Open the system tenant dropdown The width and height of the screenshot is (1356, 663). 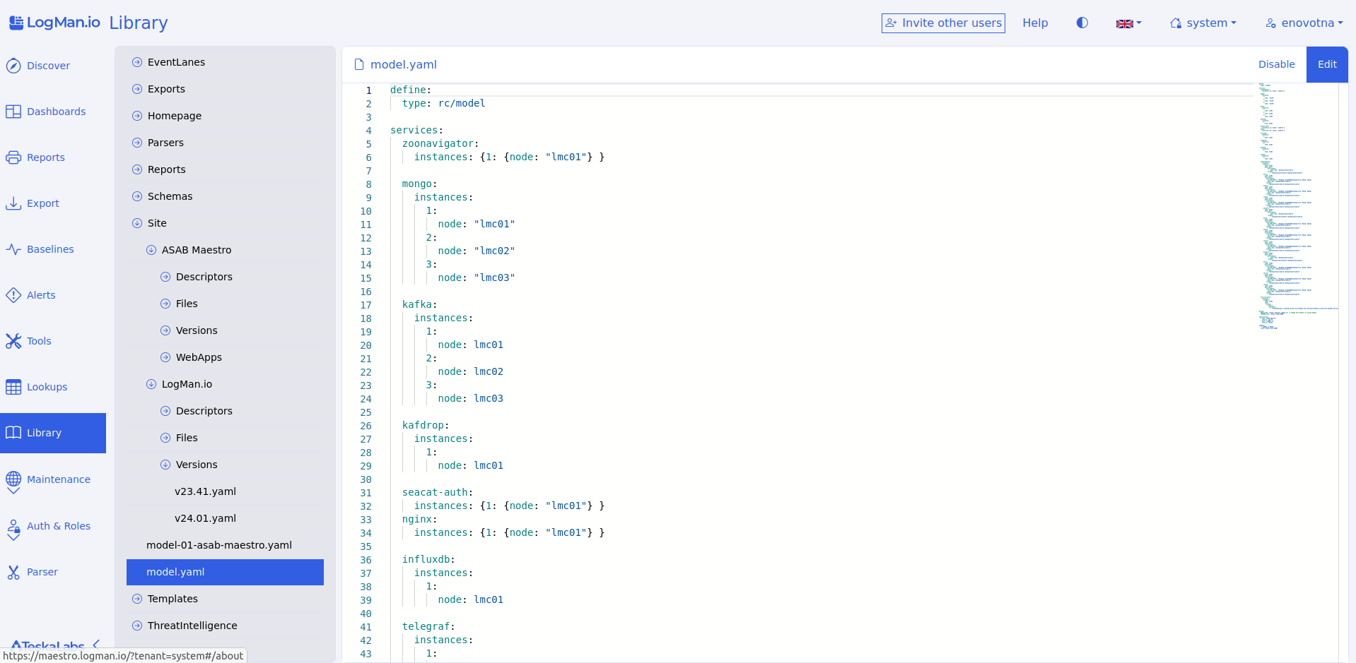(1203, 23)
